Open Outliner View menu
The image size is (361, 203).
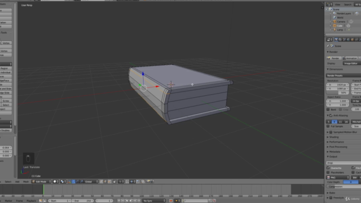(337, 5)
